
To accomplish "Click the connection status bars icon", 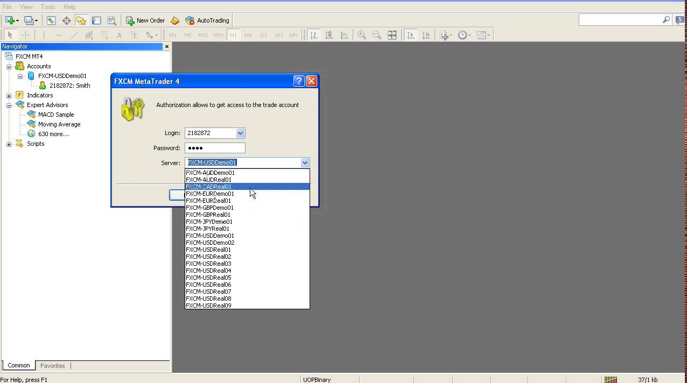I will click(611, 379).
